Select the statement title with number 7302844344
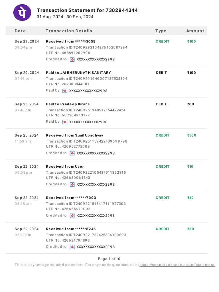 pos(87,10)
